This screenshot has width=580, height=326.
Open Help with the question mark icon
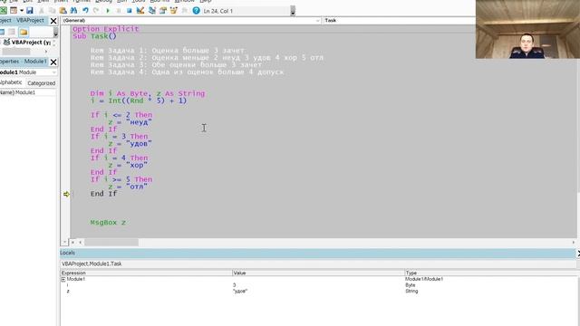coord(196,11)
